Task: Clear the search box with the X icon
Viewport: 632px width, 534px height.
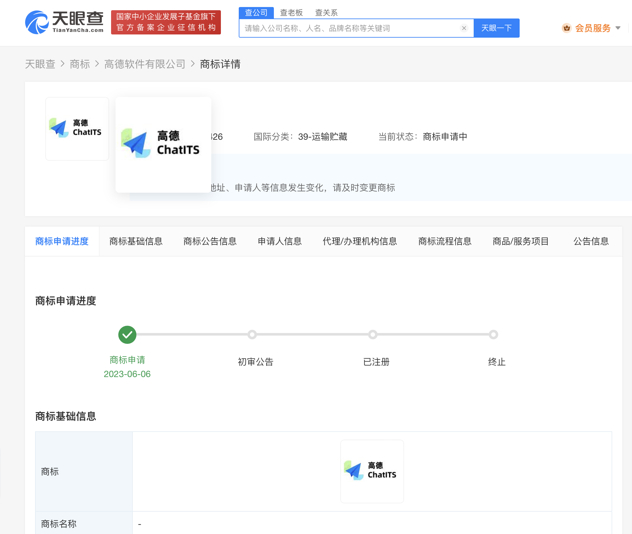Action: (x=464, y=28)
